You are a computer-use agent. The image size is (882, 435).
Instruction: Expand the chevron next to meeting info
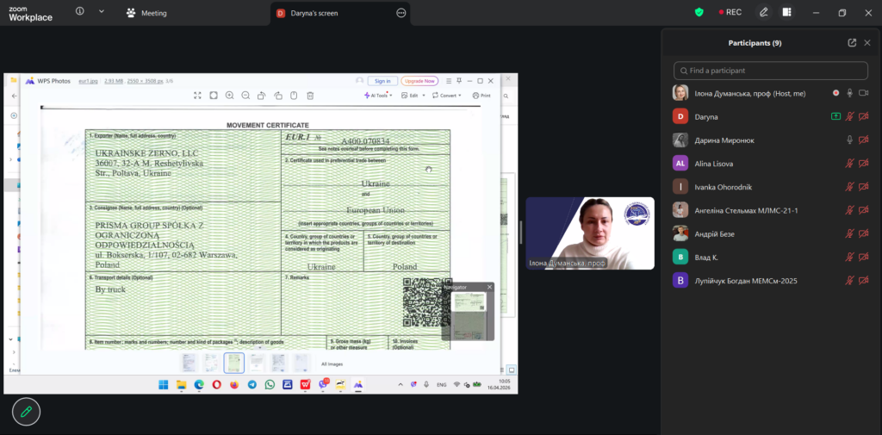[x=102, y=12]
